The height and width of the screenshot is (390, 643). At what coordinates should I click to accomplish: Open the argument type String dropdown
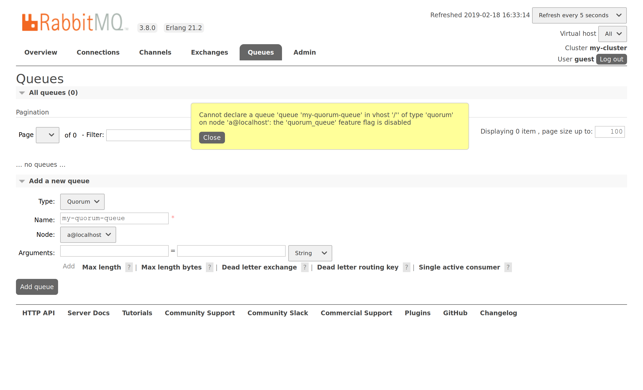coord(310,253)
